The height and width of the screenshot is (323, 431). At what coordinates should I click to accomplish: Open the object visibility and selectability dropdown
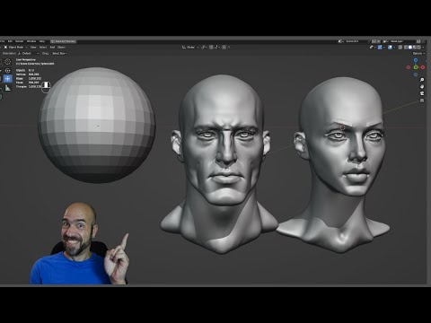click(x=373, y=48)
